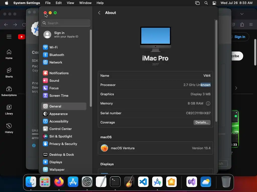
Task: Launch Visual Studio Code from Dock
Action: tap(143, 182)
